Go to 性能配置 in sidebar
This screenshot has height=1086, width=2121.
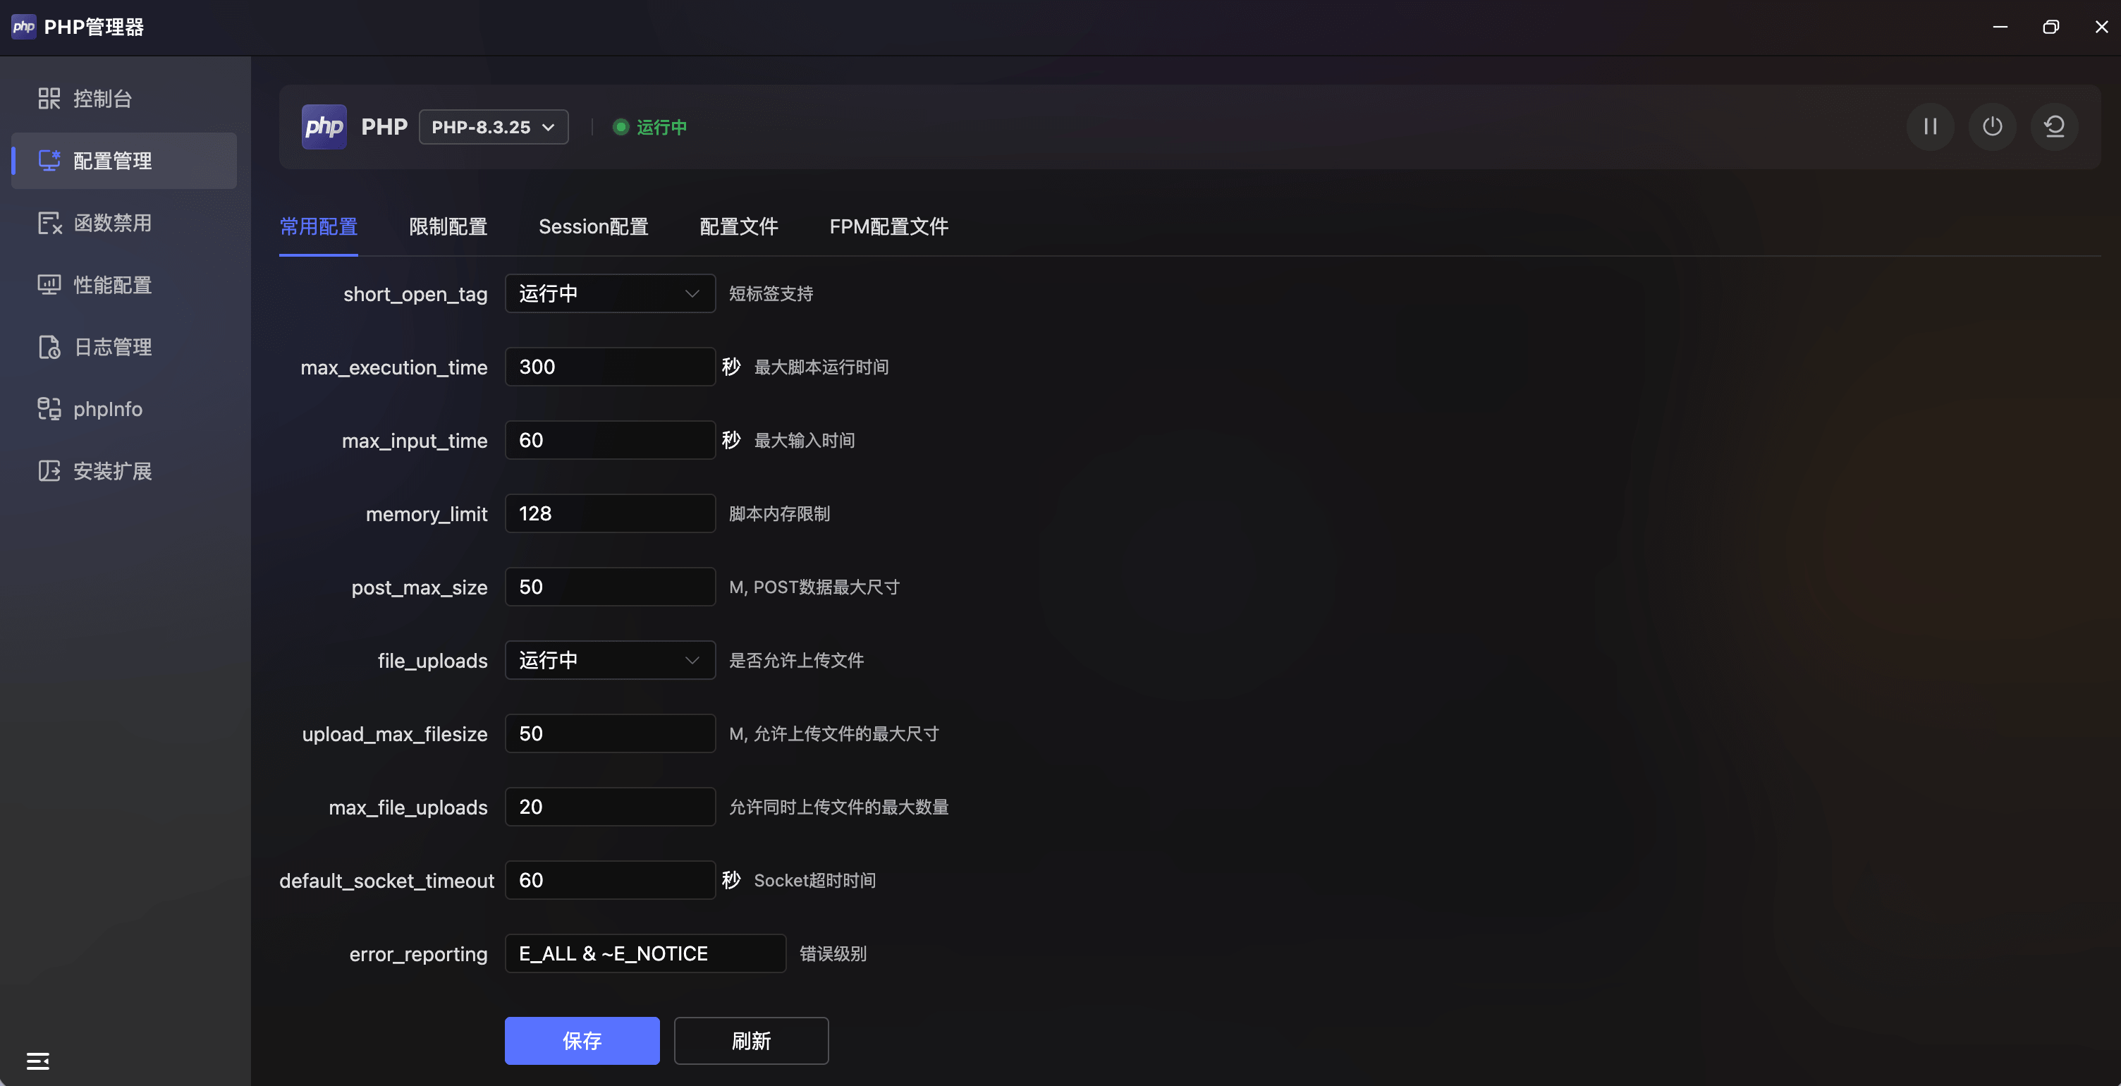(124, 285)
